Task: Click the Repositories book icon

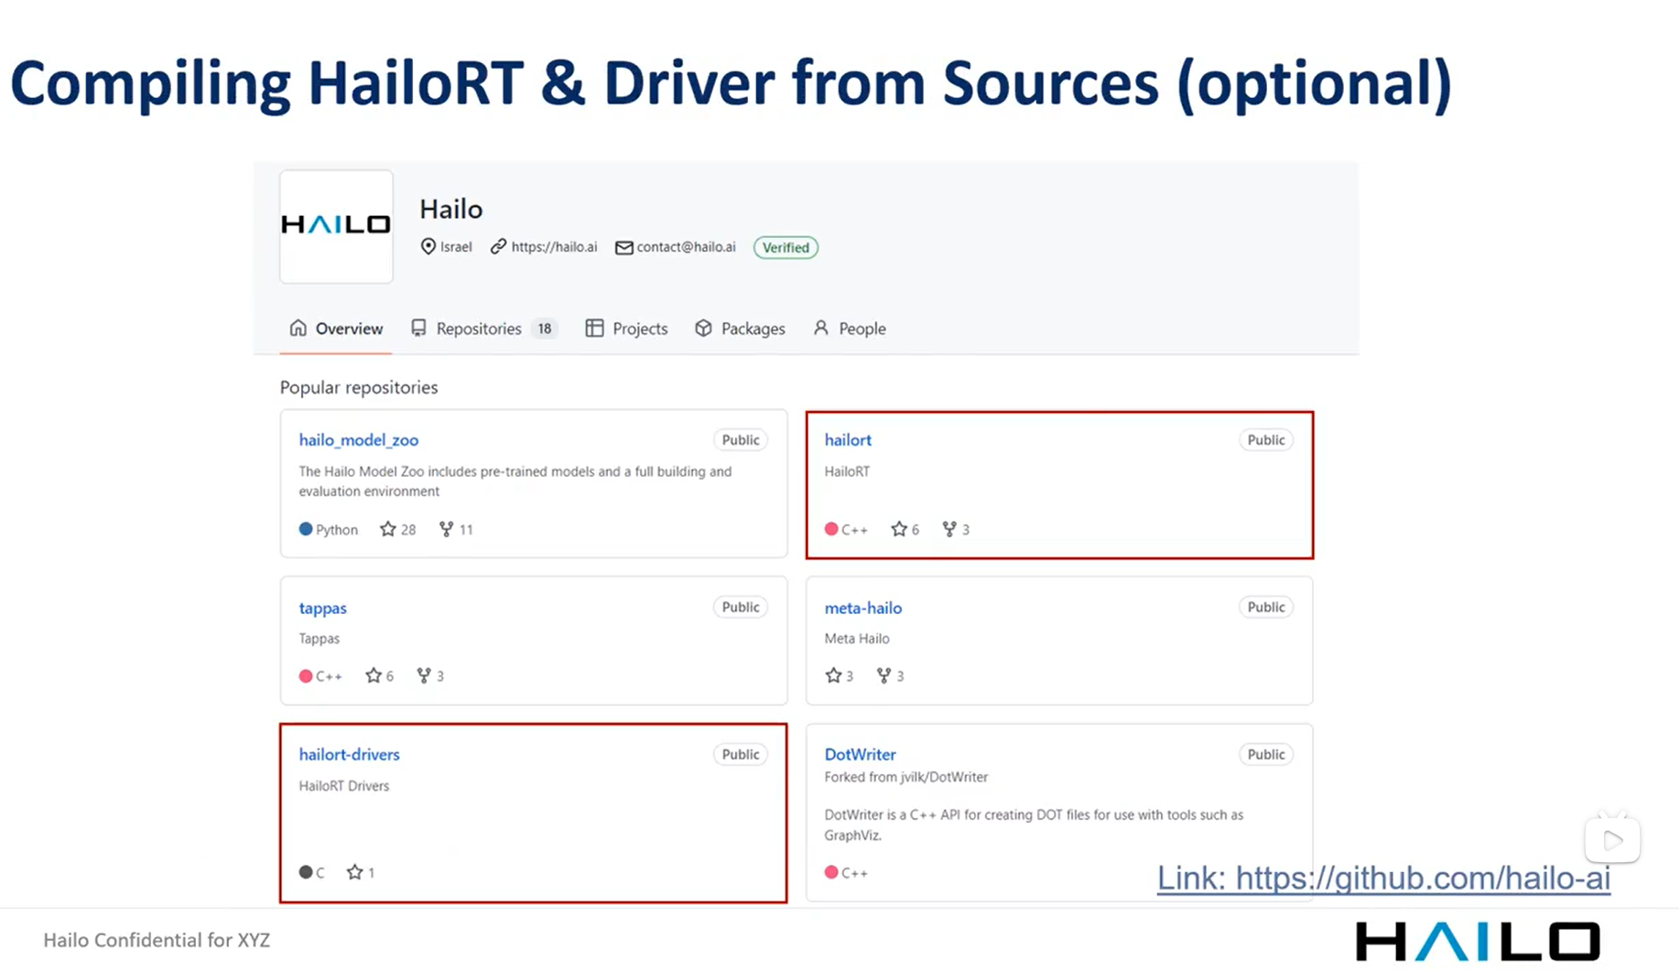Action: pos(418,328)
